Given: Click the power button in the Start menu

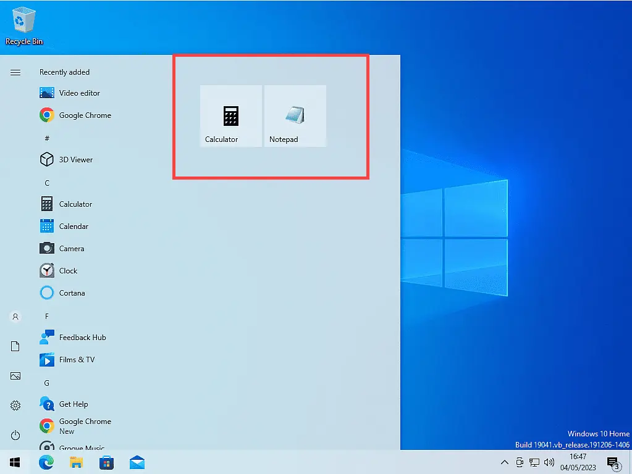Looking at the screenshot, I should pyautogui.click(x=15, y=435).
